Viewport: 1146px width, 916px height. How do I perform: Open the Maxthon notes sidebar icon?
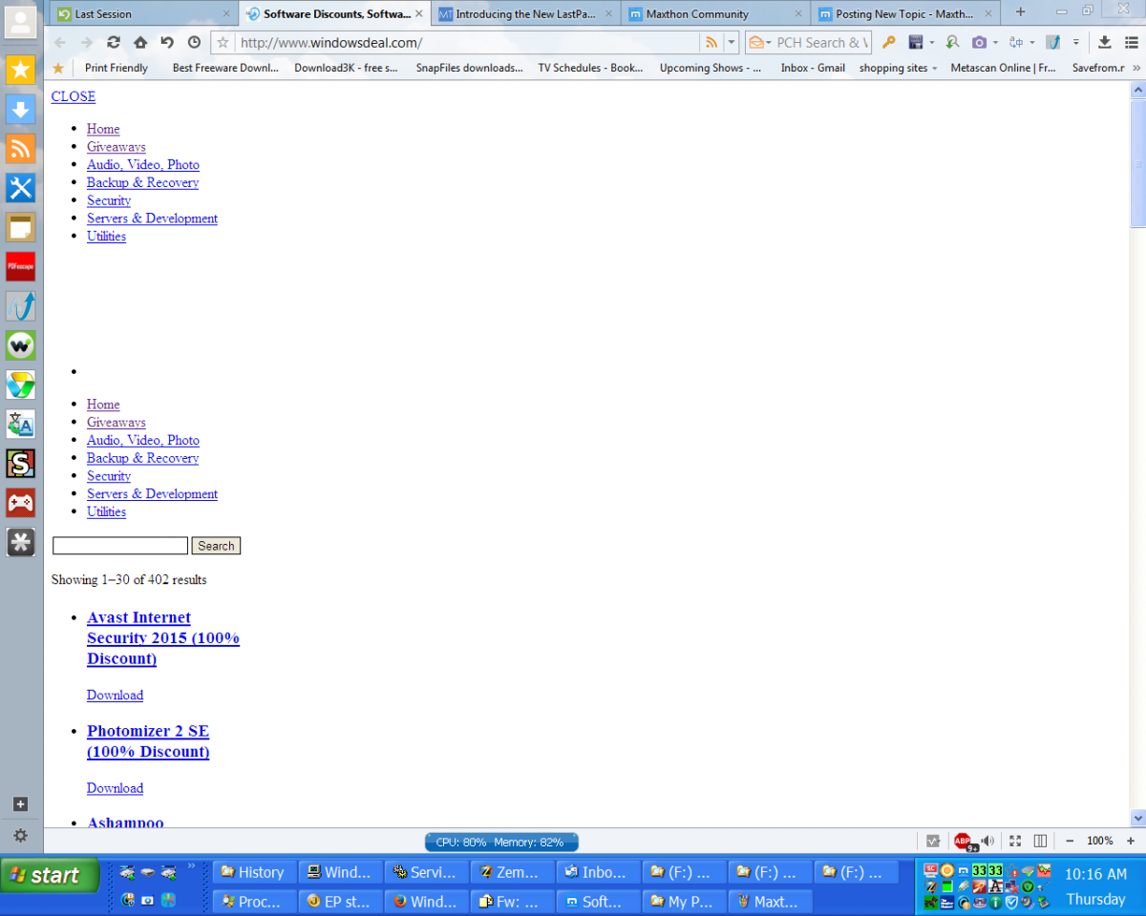click(x=21, y=227)
